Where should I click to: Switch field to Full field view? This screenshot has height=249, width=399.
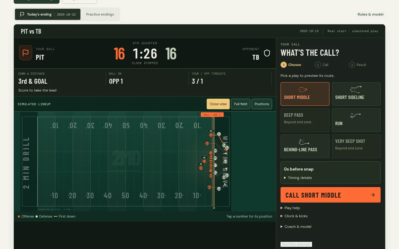(x=241, y=104)
